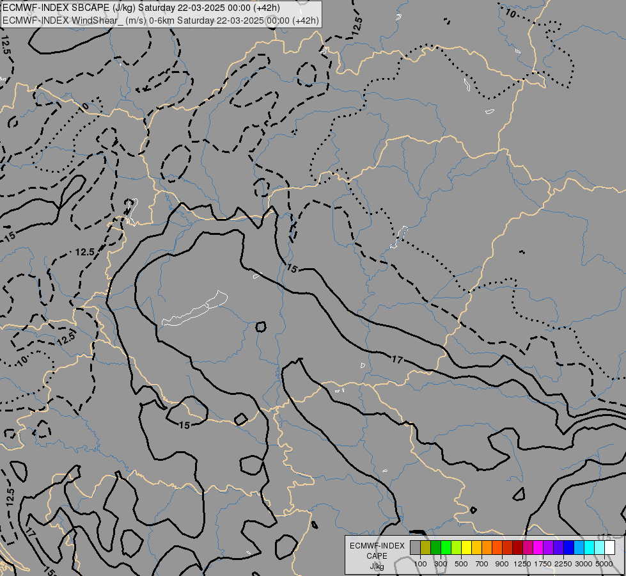The height and width of the screenshot is (576, 626).
Task: Click the J/kg unit in the legend box
Action: point(377,566)
